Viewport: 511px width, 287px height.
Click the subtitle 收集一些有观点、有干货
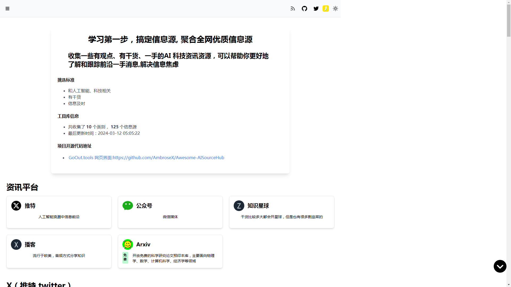pos(168,60)
